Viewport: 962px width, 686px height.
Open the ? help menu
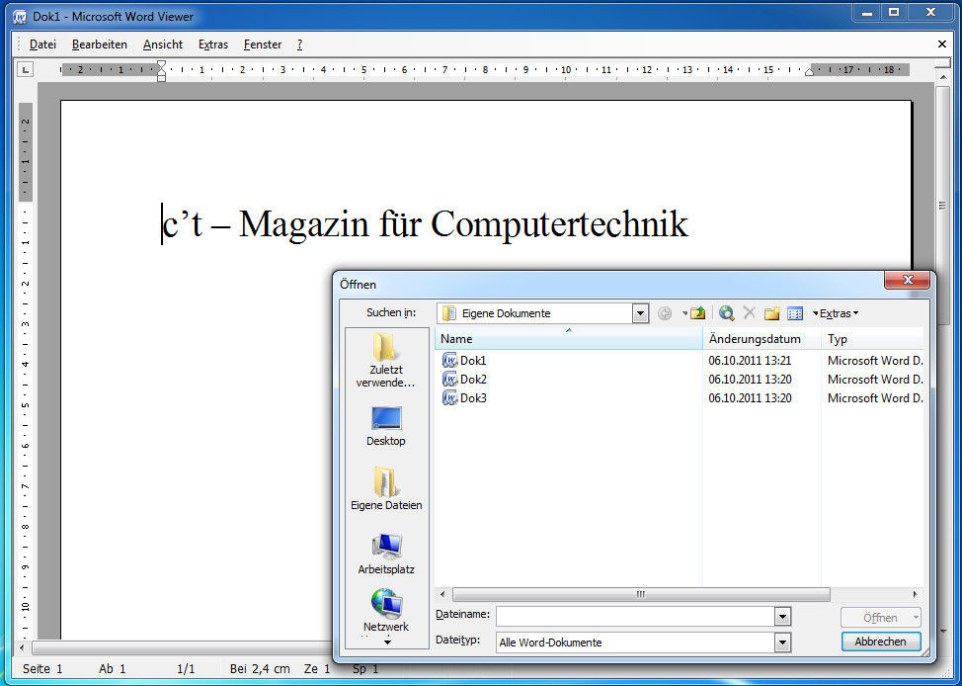point(299,44)
